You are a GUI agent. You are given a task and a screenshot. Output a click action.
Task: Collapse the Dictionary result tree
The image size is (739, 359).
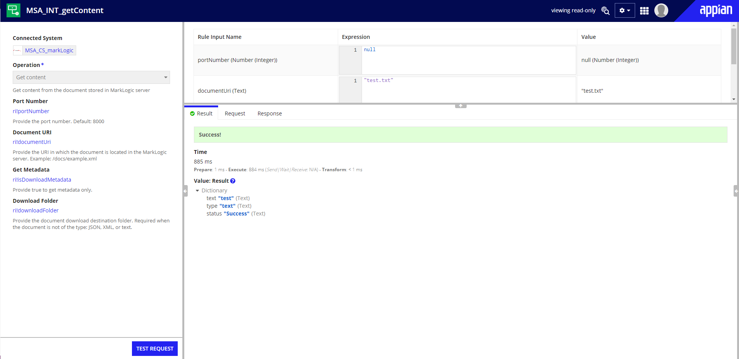(197, 190)
